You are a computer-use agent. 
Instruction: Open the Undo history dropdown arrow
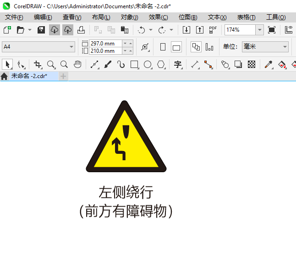pyautogui.click(x=151, y=30)
